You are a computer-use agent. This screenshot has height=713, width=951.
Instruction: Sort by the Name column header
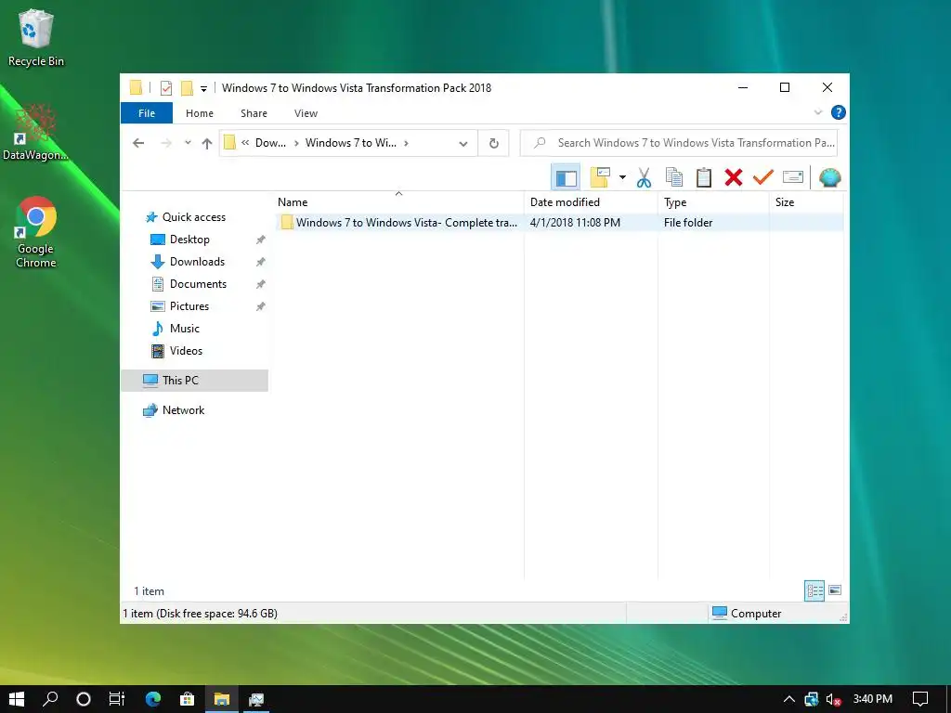[399, 201]
